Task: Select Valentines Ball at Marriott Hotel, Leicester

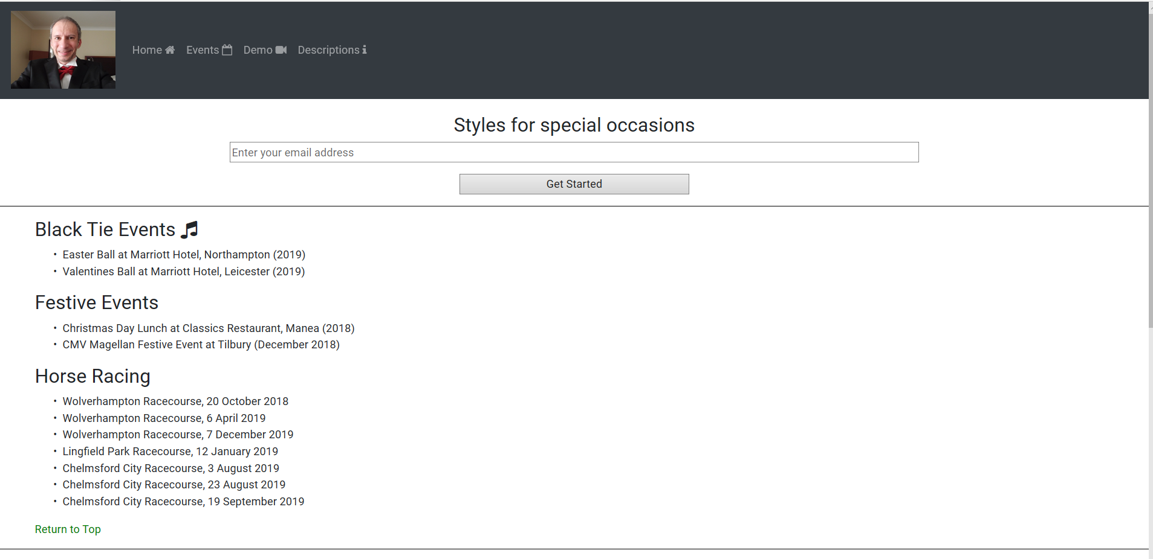Action: click(184, 272)
